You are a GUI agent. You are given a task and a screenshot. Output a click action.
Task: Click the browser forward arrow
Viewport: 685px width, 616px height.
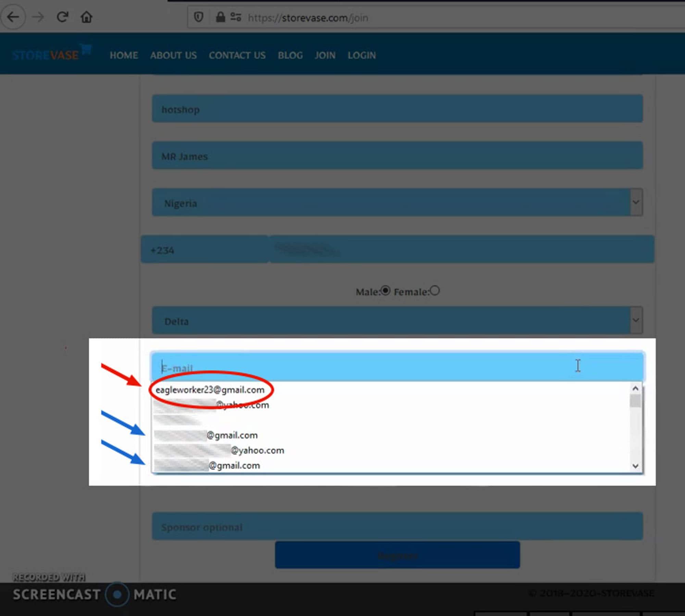(38, 17)
